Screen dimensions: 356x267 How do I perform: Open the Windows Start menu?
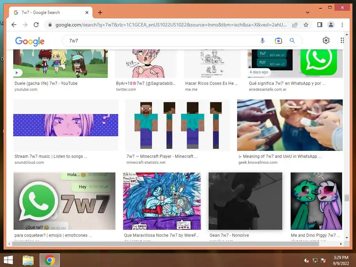click(8, 260)
